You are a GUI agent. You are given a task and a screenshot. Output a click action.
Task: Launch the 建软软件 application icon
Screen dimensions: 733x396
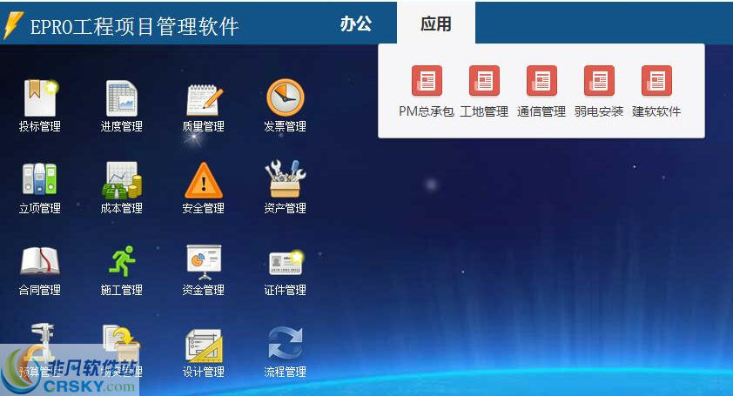click(656, 80)
